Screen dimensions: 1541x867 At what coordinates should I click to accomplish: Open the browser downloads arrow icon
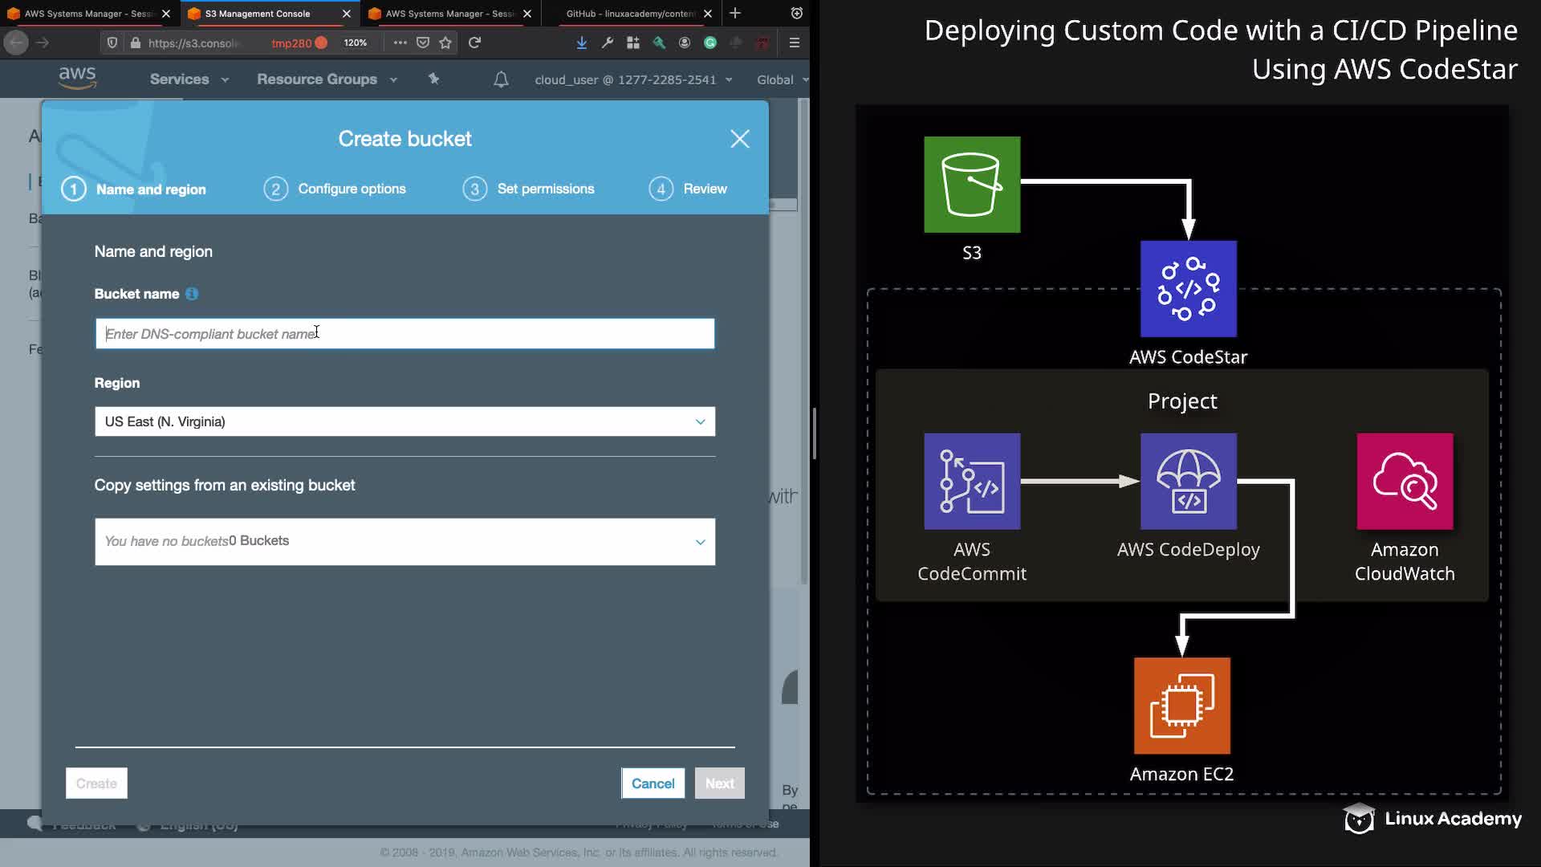[582, 43]
